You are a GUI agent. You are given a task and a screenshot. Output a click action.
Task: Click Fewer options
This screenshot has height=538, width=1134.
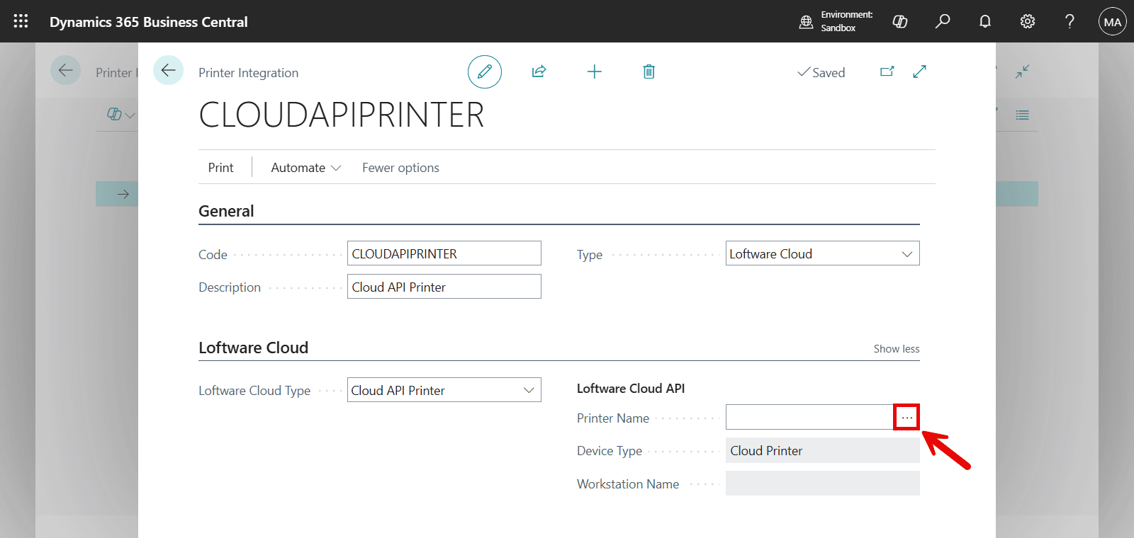[x=400, y=168]
